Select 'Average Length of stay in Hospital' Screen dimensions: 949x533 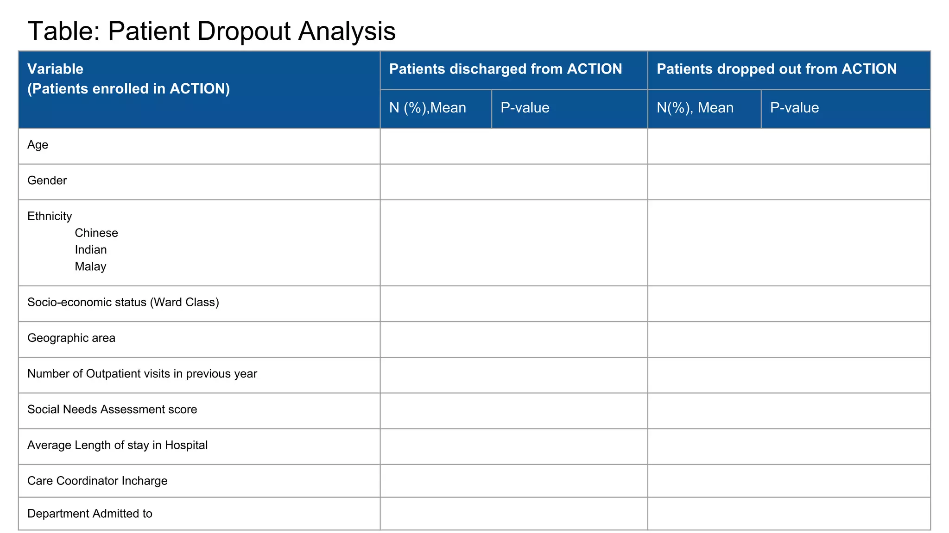pos(118,445)
